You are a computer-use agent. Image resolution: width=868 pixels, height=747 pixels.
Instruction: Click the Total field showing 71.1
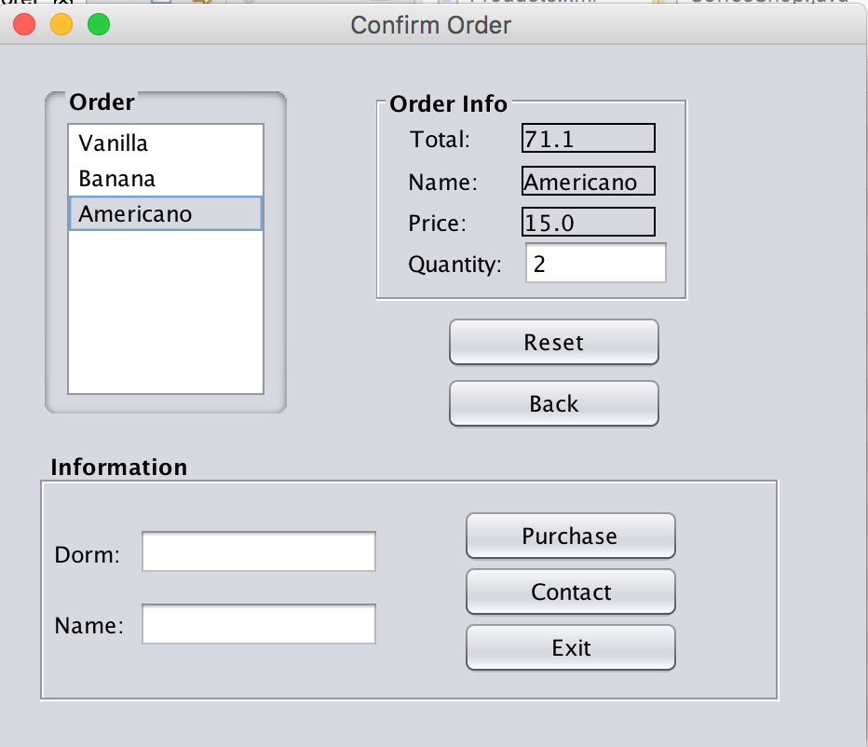tap(589, 139)
